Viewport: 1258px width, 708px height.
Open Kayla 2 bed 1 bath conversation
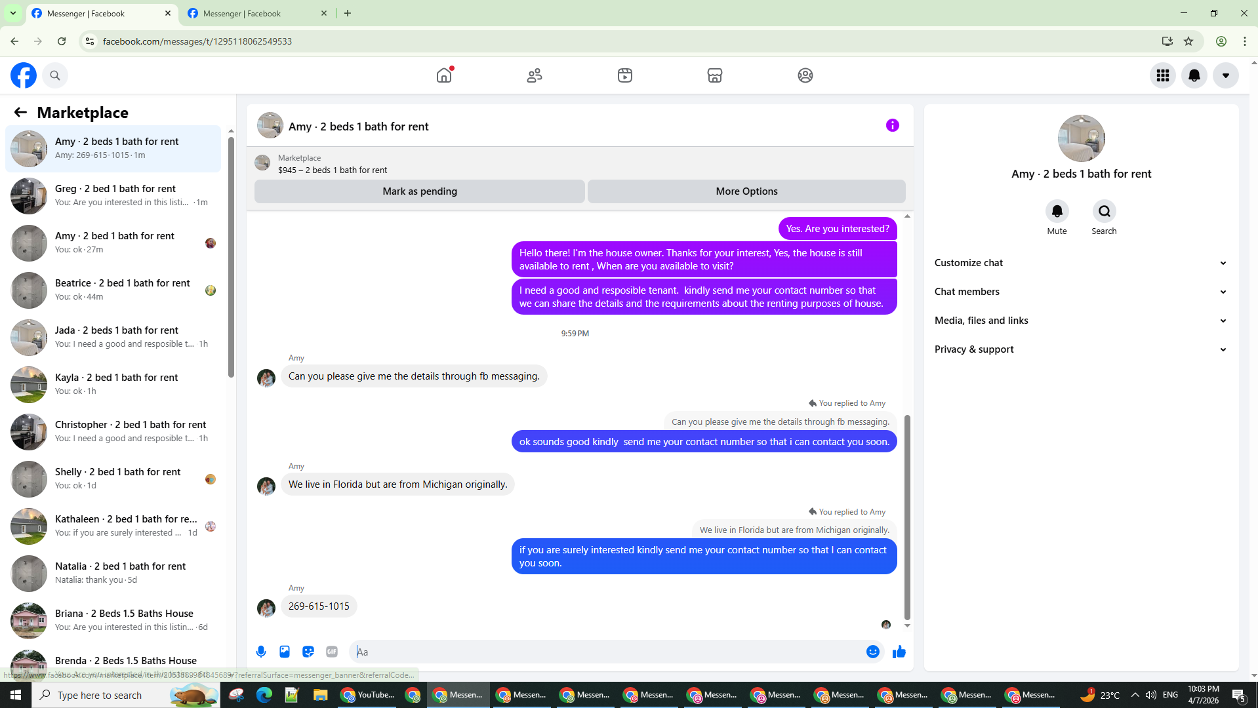click(113, 385)
